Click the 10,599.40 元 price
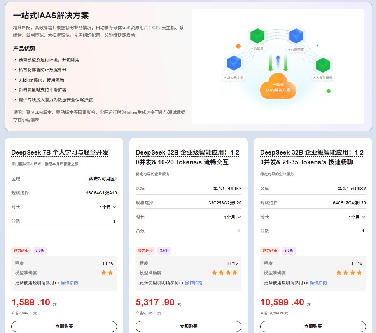Viewport: 376px width, 333px height. [286, 302]
